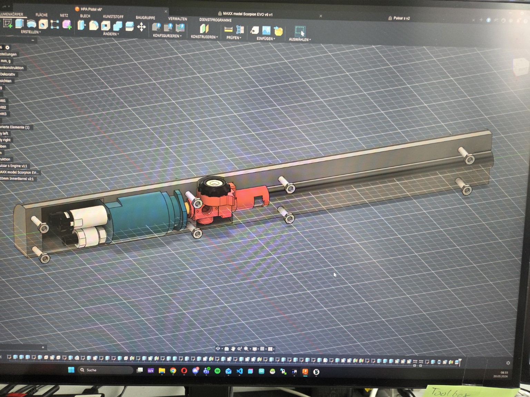530x397 pixels.
Task: Select the Extrude tool in ERSTELLEN
Action: pyautogui.click(x=19, y=23)
